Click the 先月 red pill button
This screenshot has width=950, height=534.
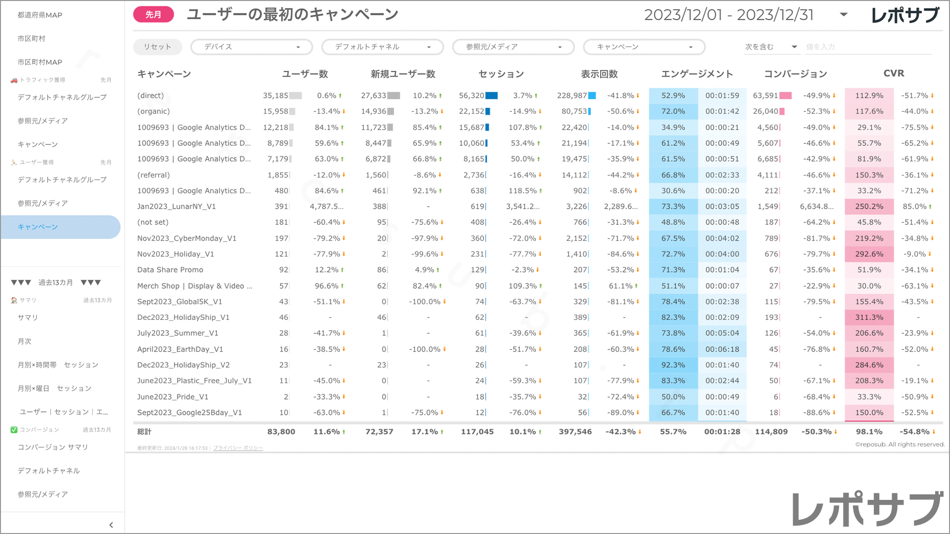153,15
